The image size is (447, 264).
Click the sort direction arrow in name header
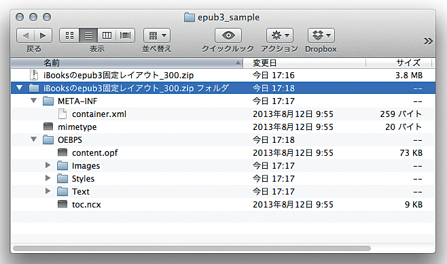point(238,63)
